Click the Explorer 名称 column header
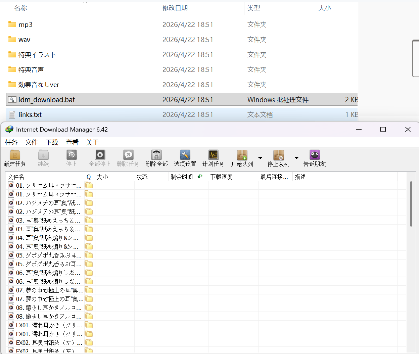This screenshot has height=354, width=419. point(20,8)
